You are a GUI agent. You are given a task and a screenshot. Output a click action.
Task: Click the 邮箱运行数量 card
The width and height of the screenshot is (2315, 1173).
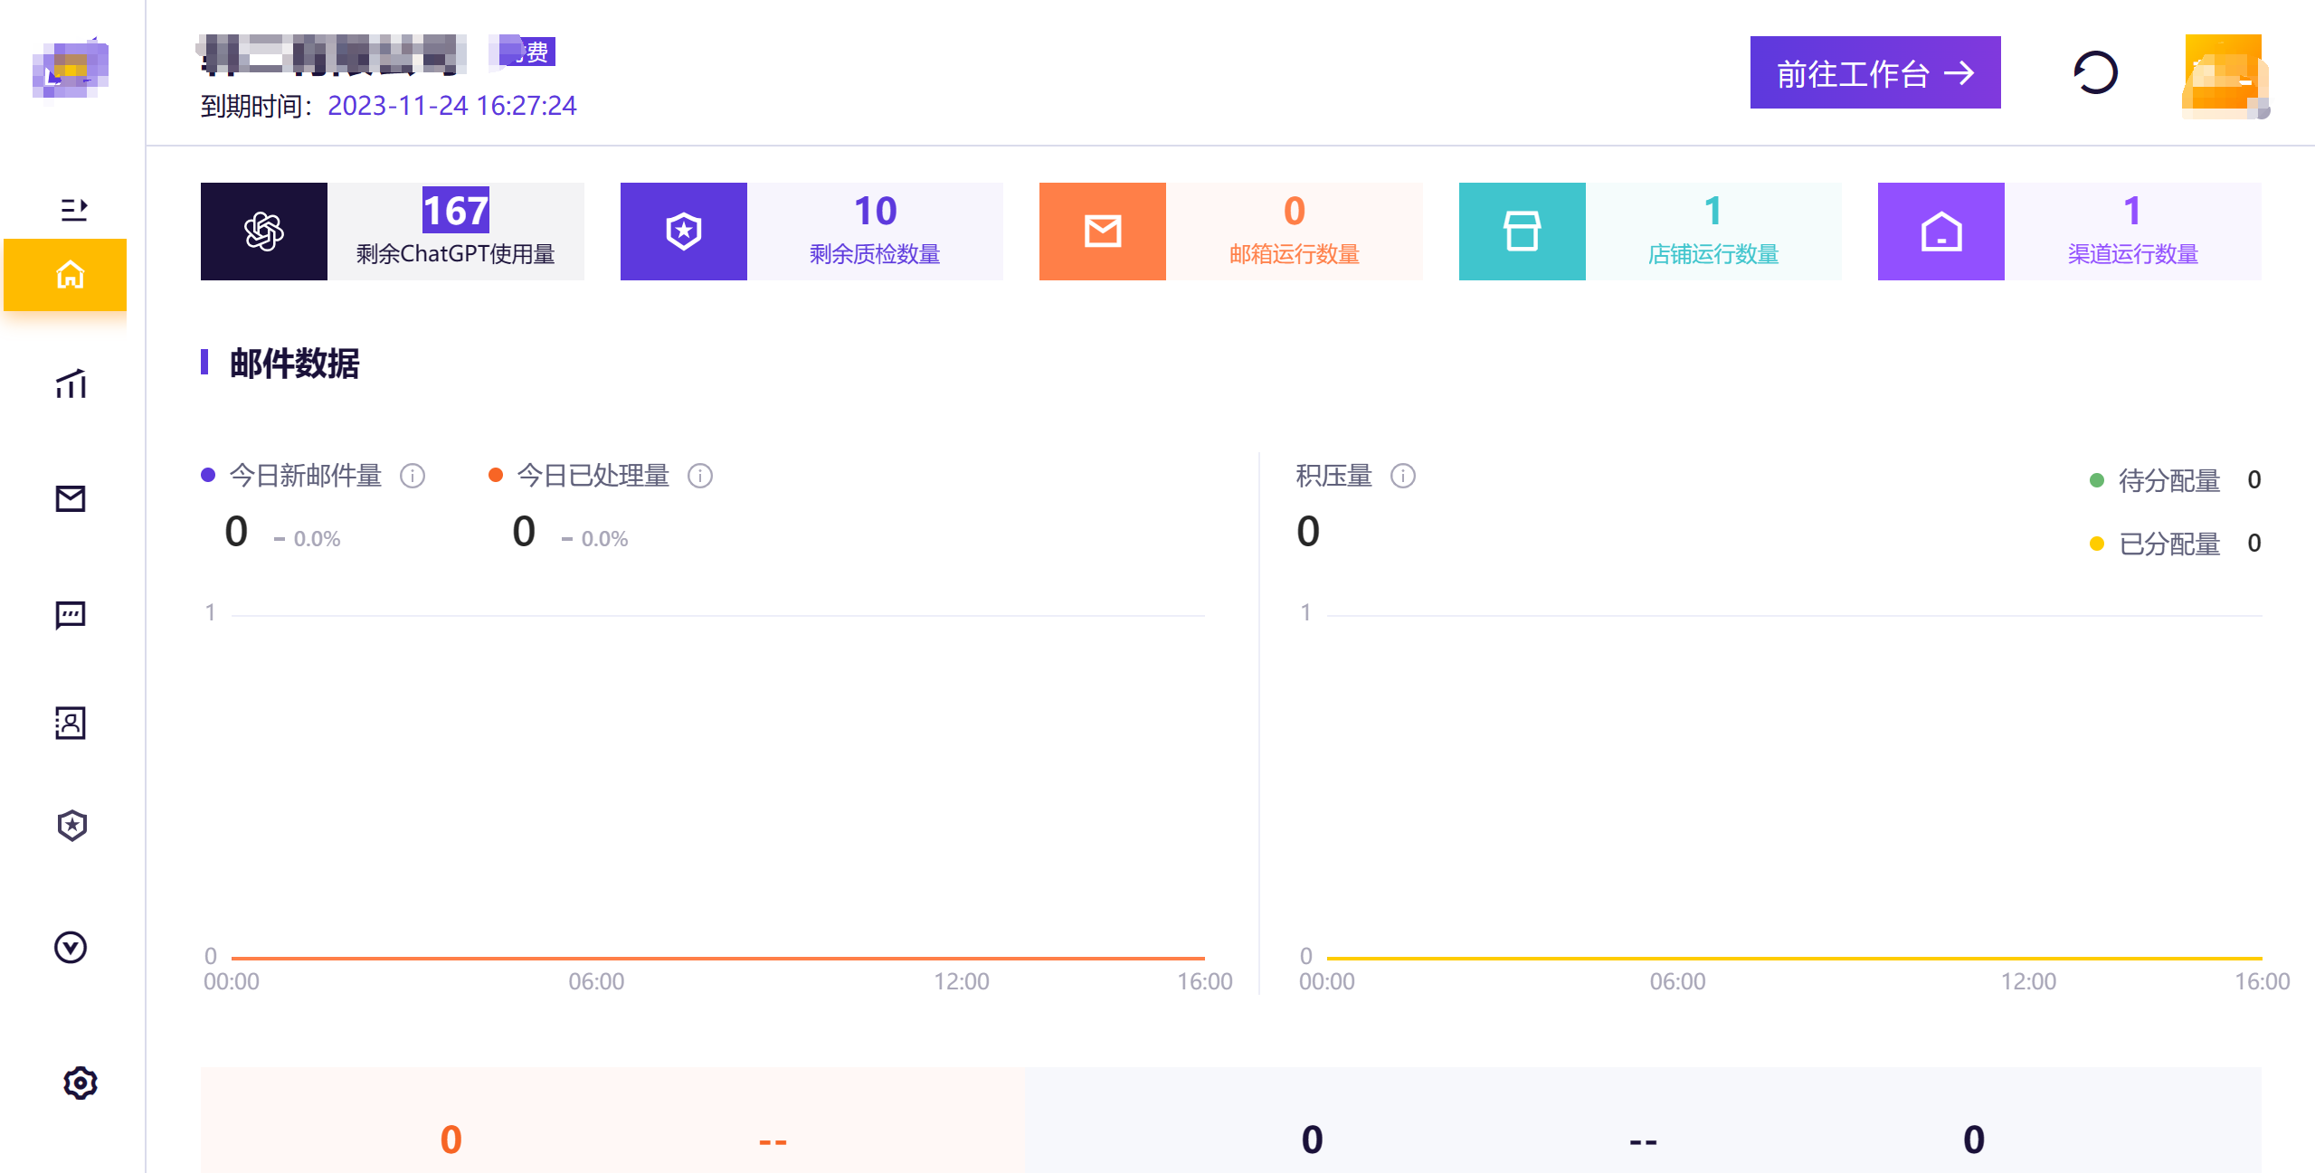1230,232
